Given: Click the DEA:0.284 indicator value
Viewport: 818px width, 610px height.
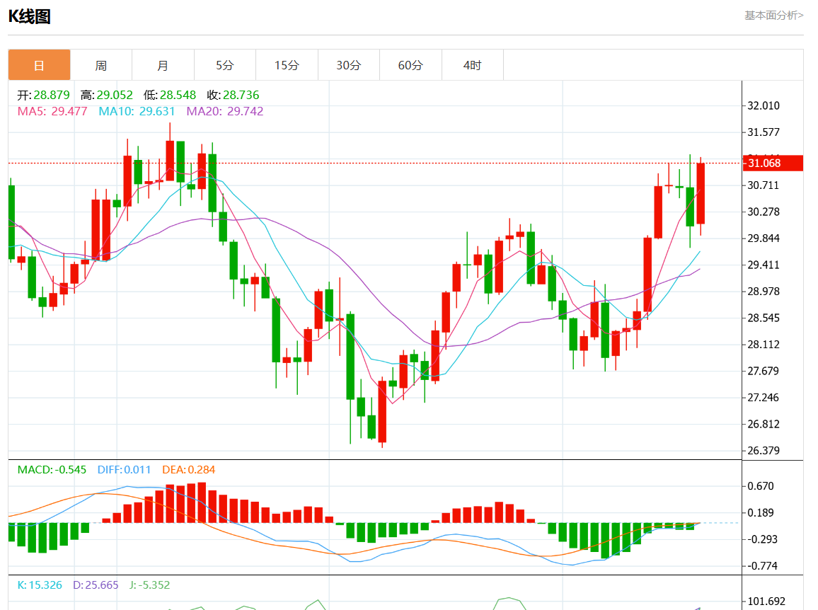Looking at the screenshot, I should (x=189, y=470).
